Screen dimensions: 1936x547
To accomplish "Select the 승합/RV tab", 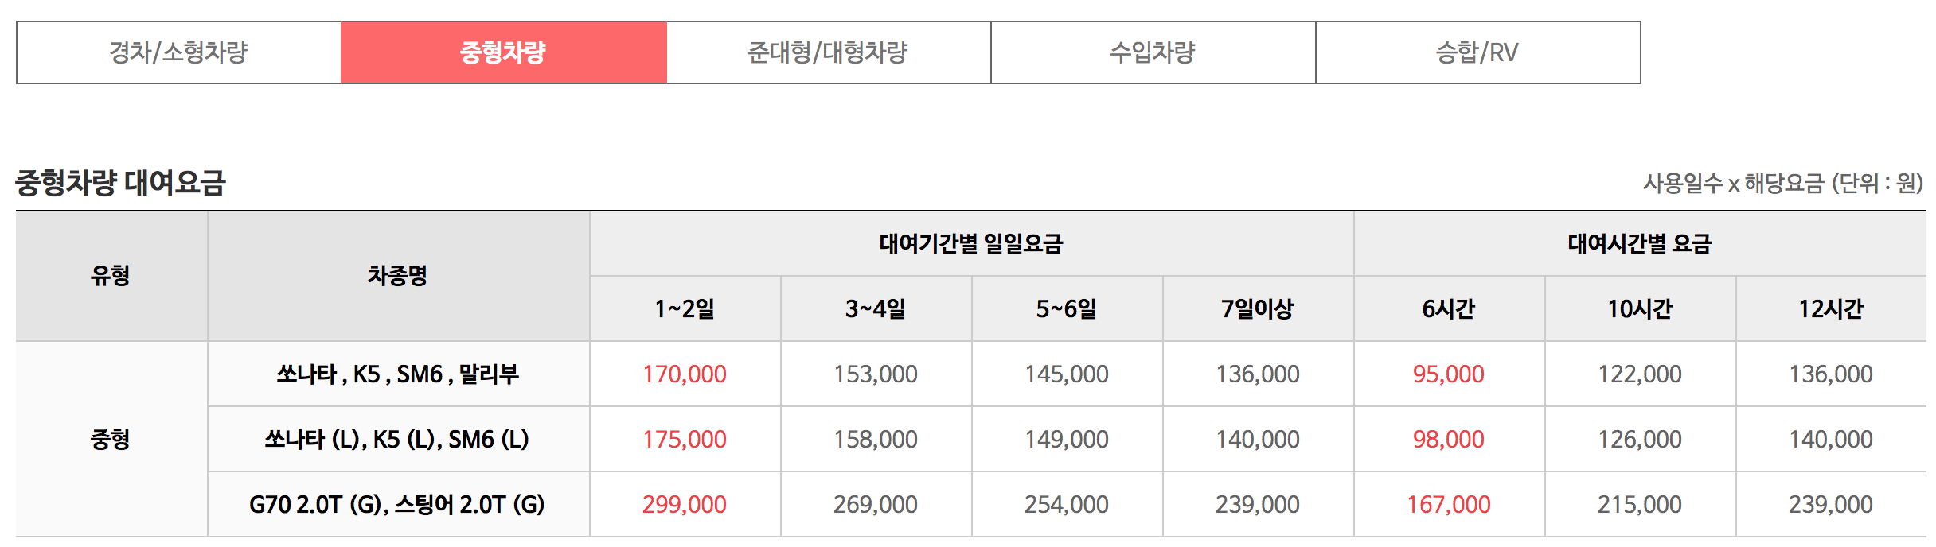I will pyautogui.click(x=1477, y=52).
